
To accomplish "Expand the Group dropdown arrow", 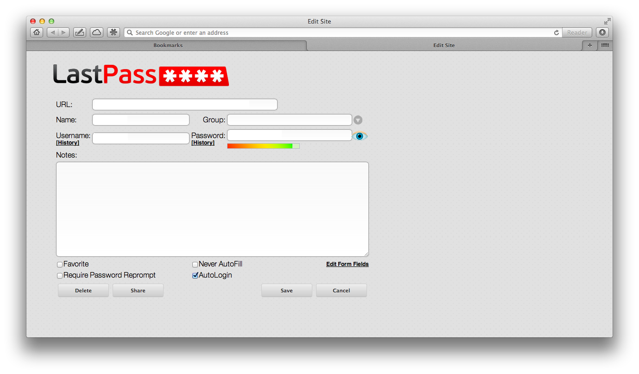I will (358, 120).
